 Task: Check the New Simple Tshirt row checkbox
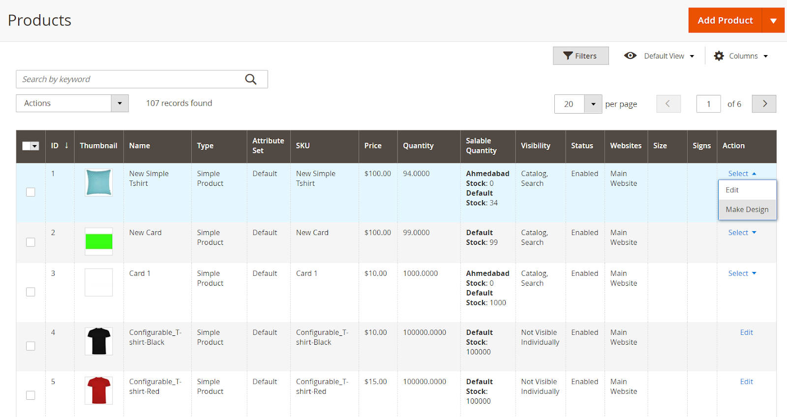(x=30, y=192)
